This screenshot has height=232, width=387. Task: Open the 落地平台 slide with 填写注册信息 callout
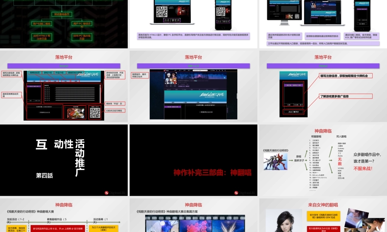tap(323, 86)
